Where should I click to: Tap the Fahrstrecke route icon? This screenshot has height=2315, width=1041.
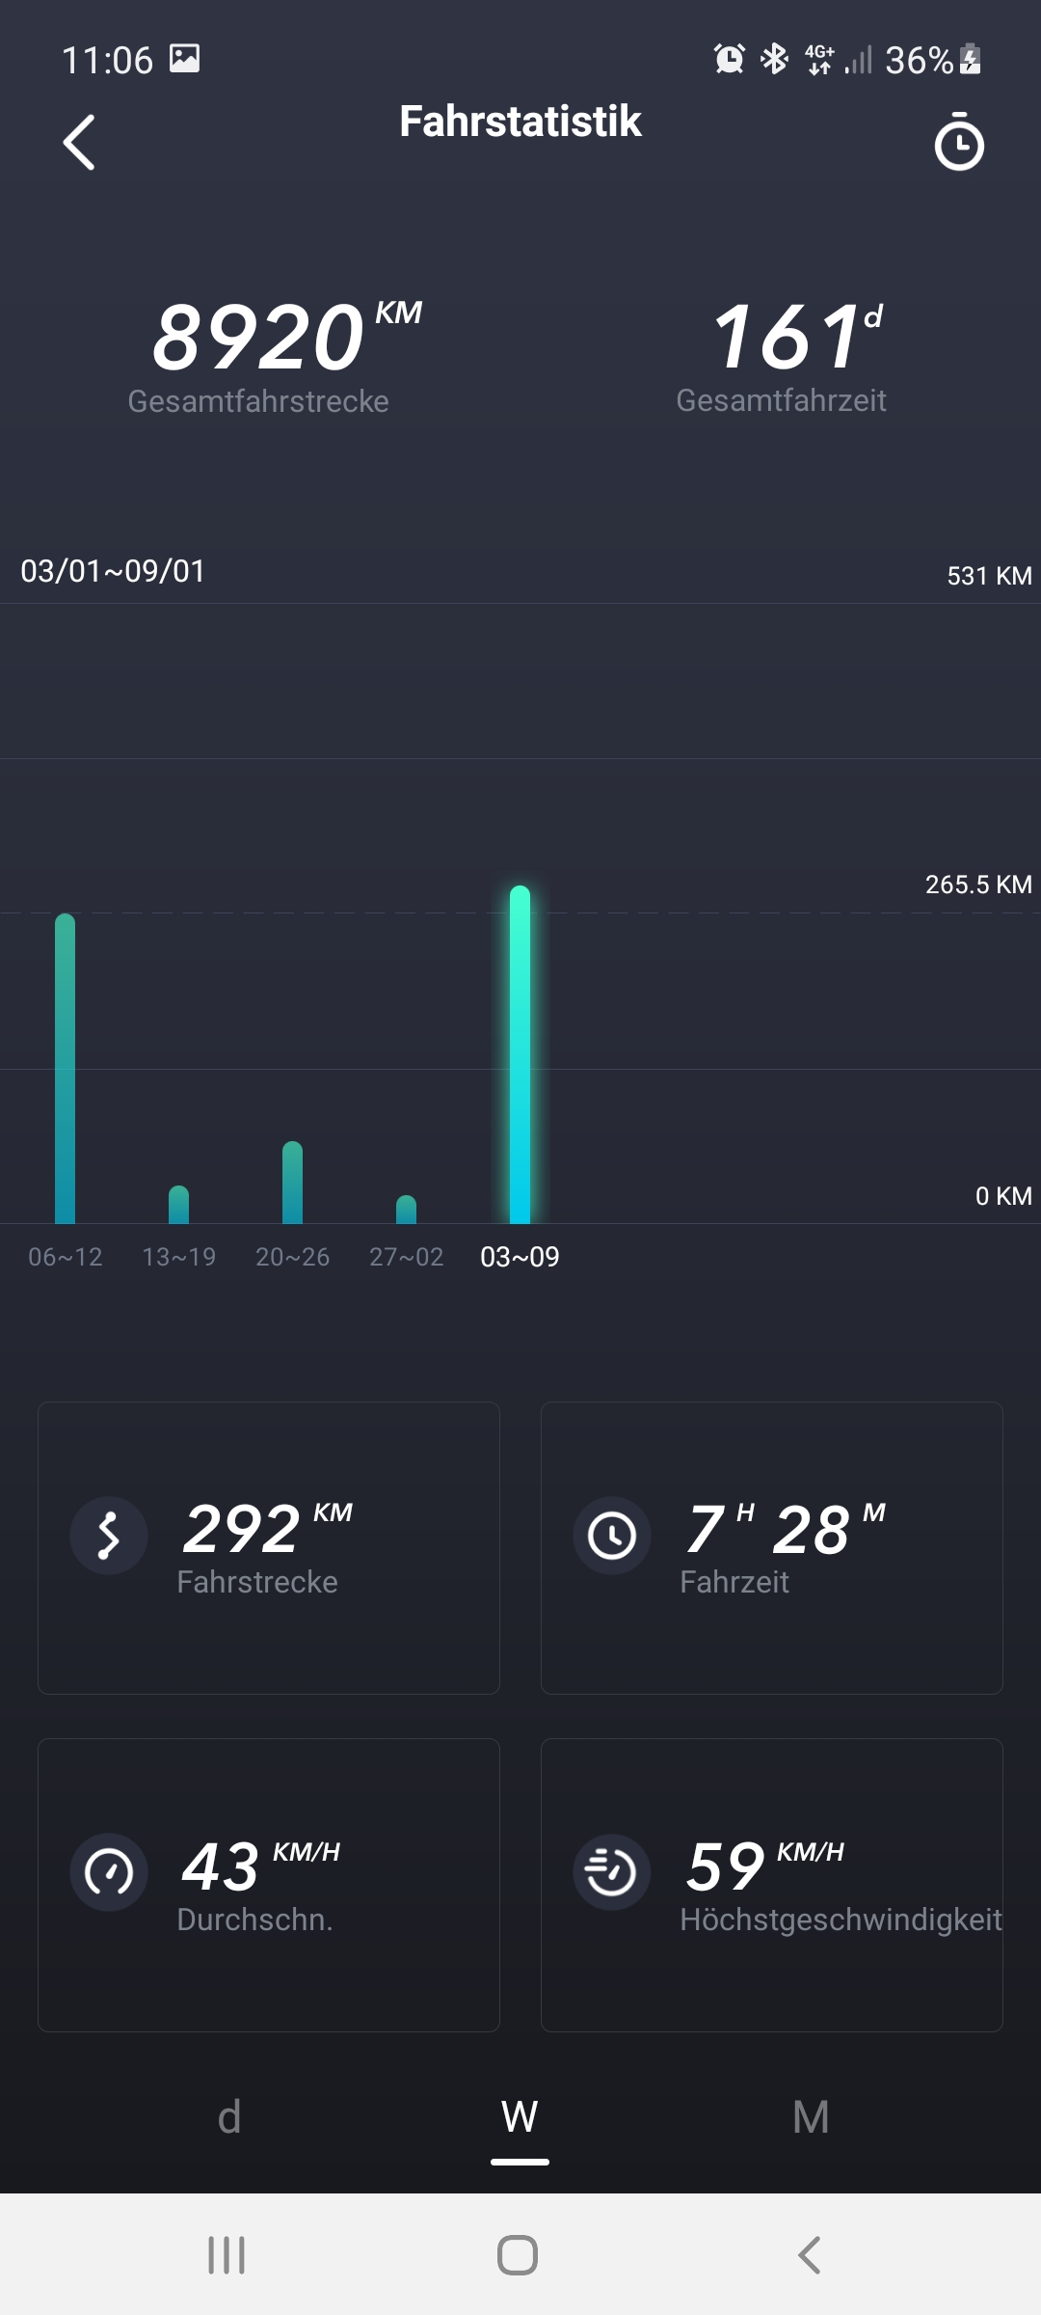click(x=109, y=1536)
